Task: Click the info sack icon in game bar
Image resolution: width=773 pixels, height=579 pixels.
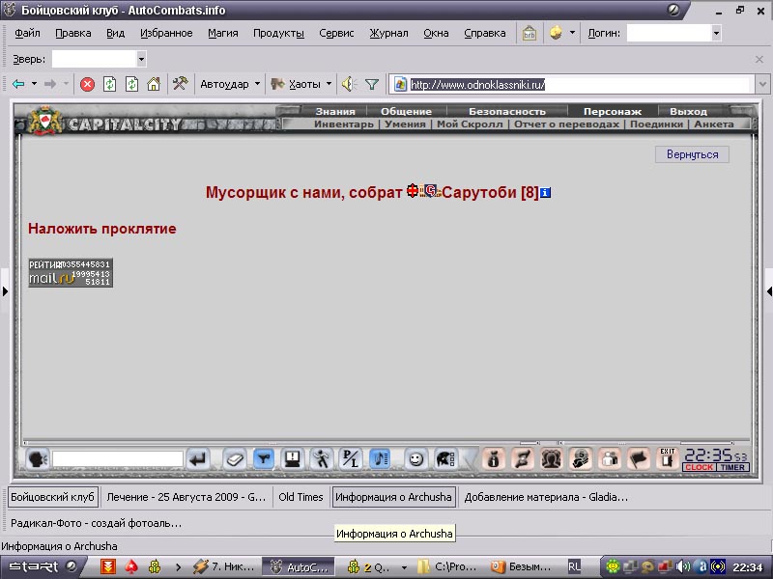Action: (x=494, y=460)
